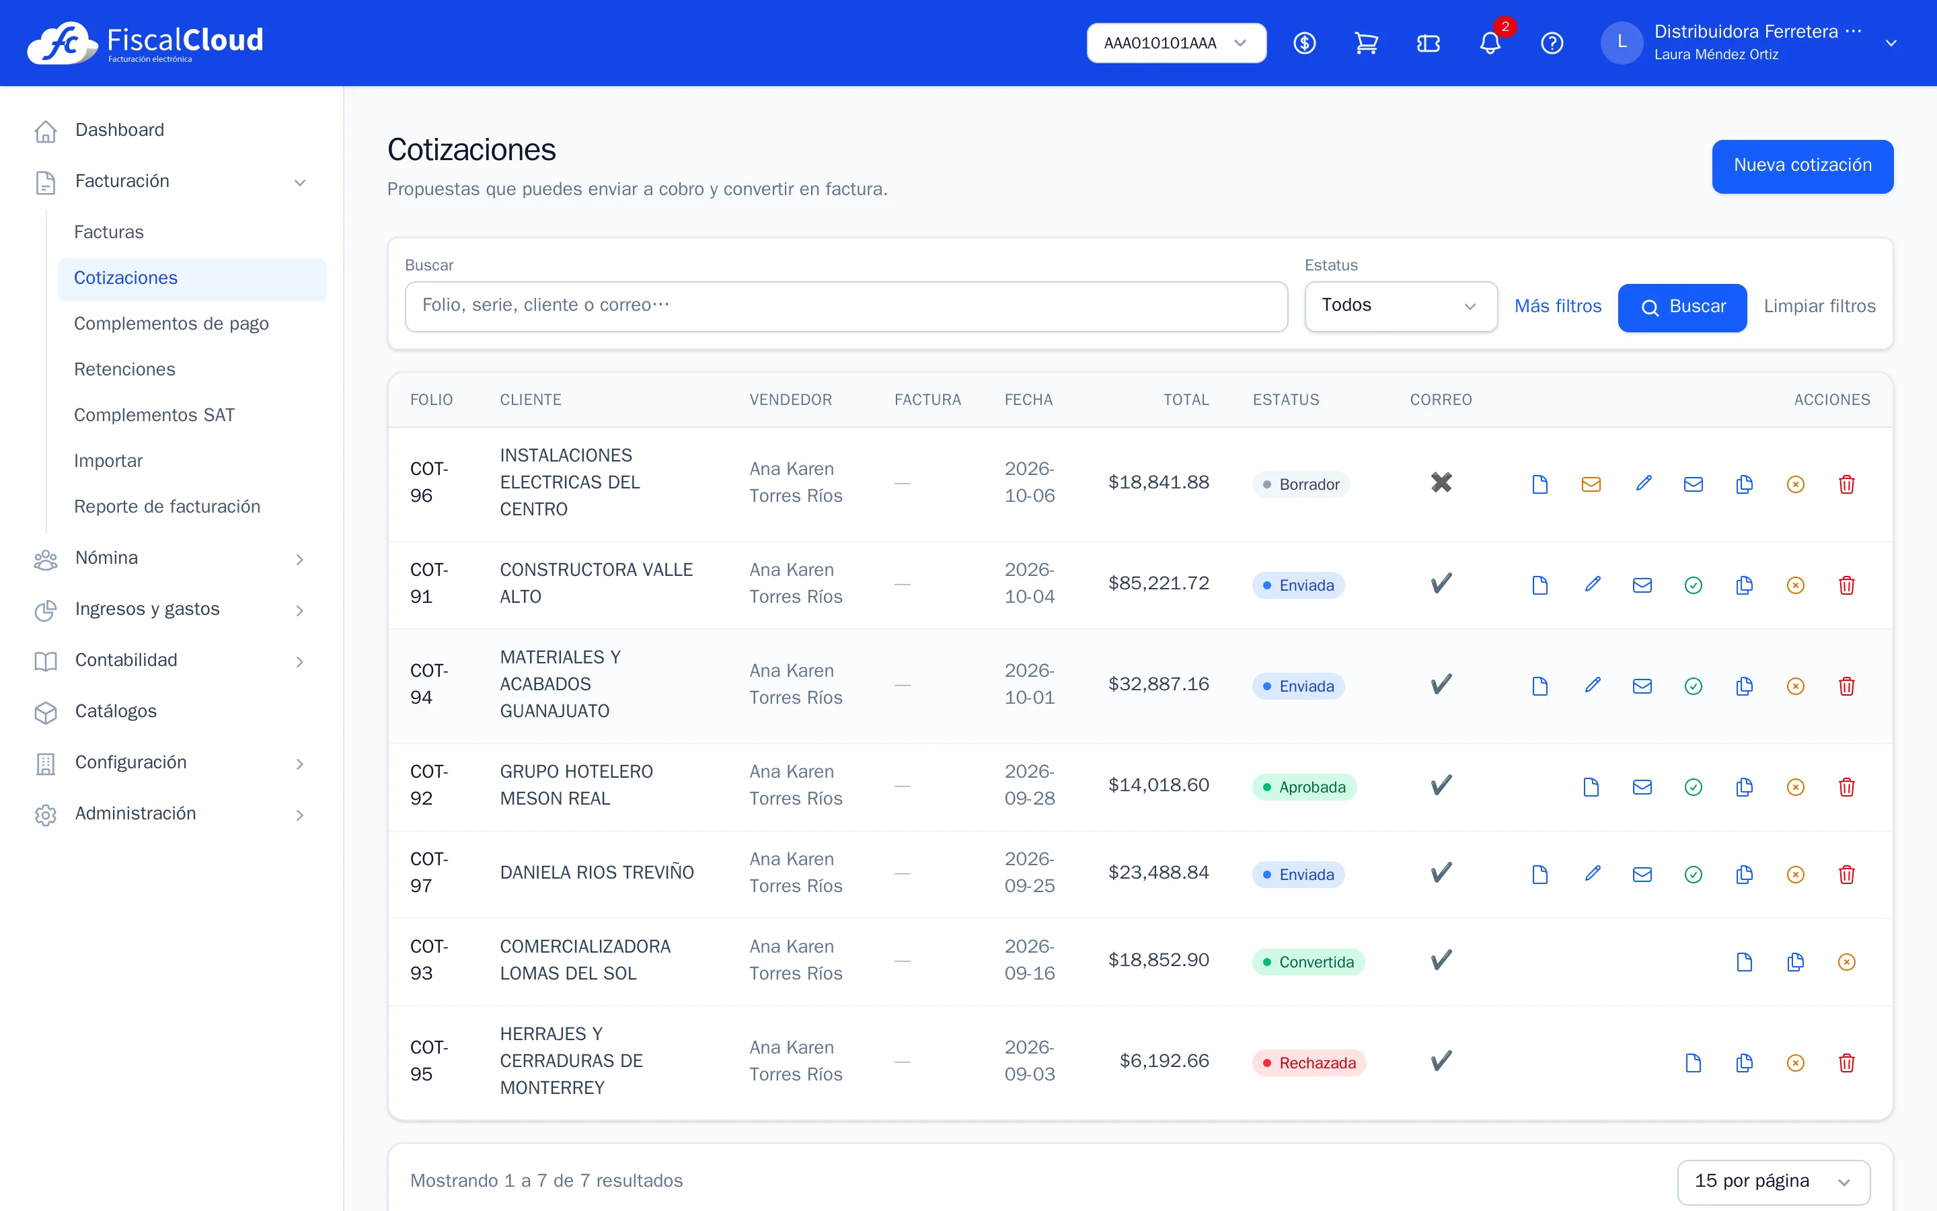
Task: Click the orange envelope icon for COT-96
Action: 1591,484
